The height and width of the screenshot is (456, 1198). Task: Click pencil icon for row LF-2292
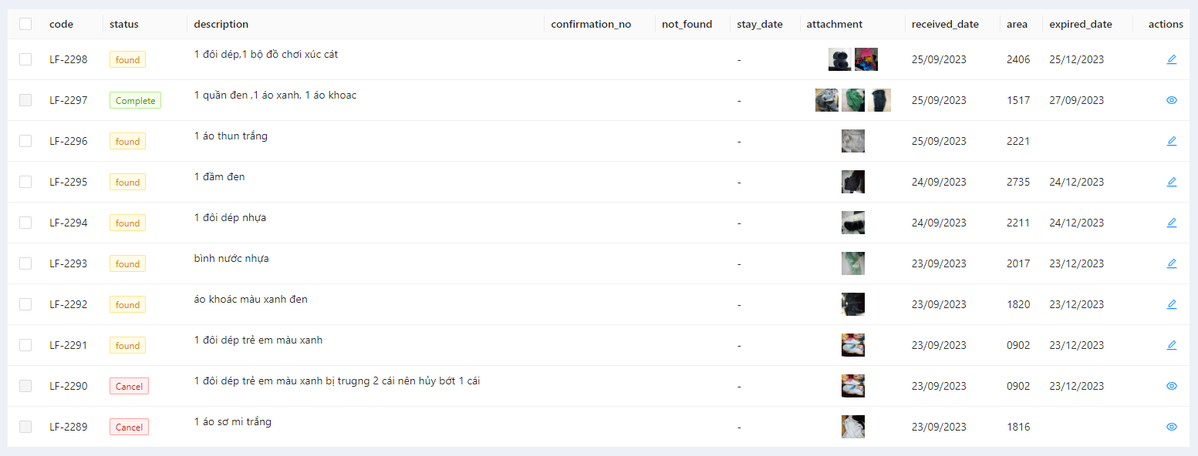point(1172,304)
